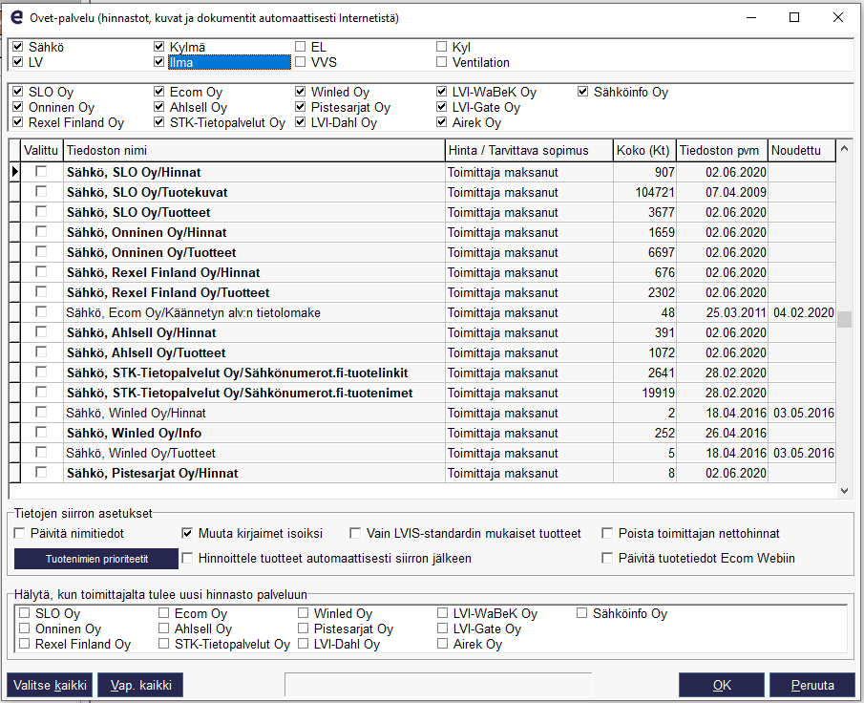The image size is (864, 703).
Task: Click the file list scrollbar up arrow
Action: [x=844, y=148]
